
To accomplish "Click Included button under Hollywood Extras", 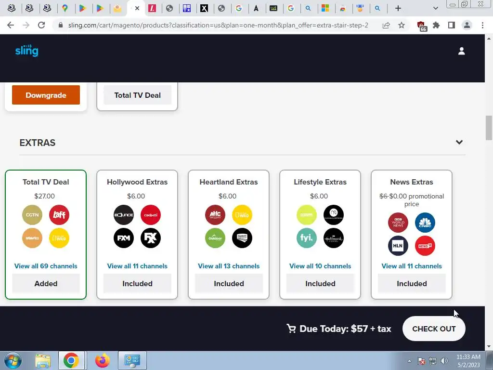I will coord(137,283).
